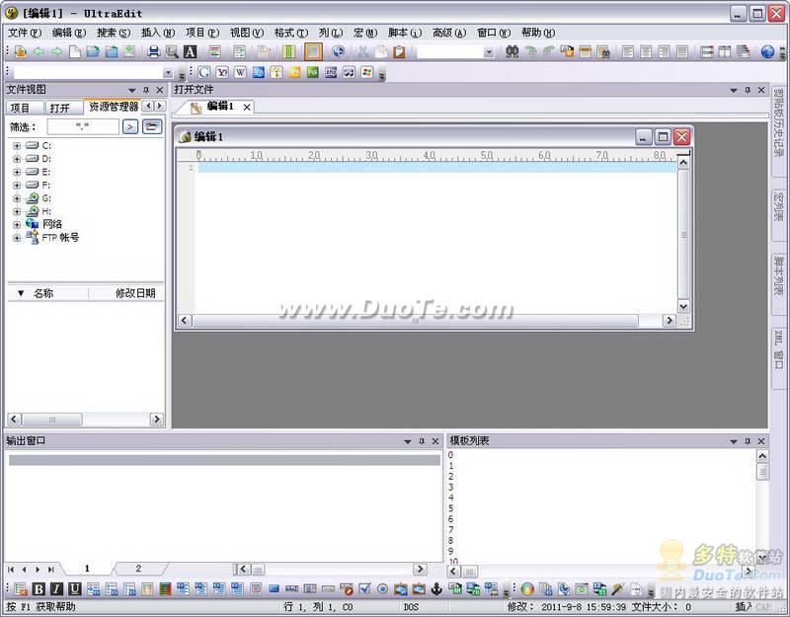Open the 文件(F) menu
This screenshot has height=617, width=790.
point(24,33)
